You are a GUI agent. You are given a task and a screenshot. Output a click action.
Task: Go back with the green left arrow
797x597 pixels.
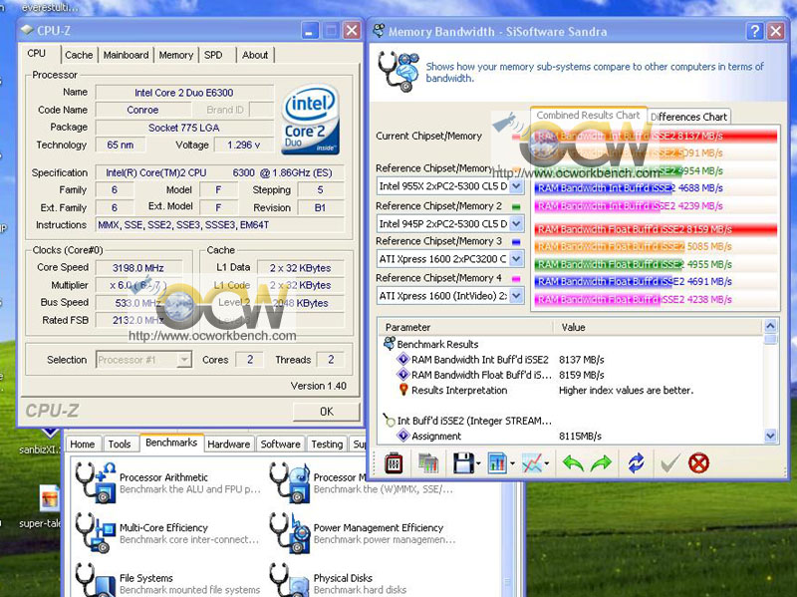573,462
